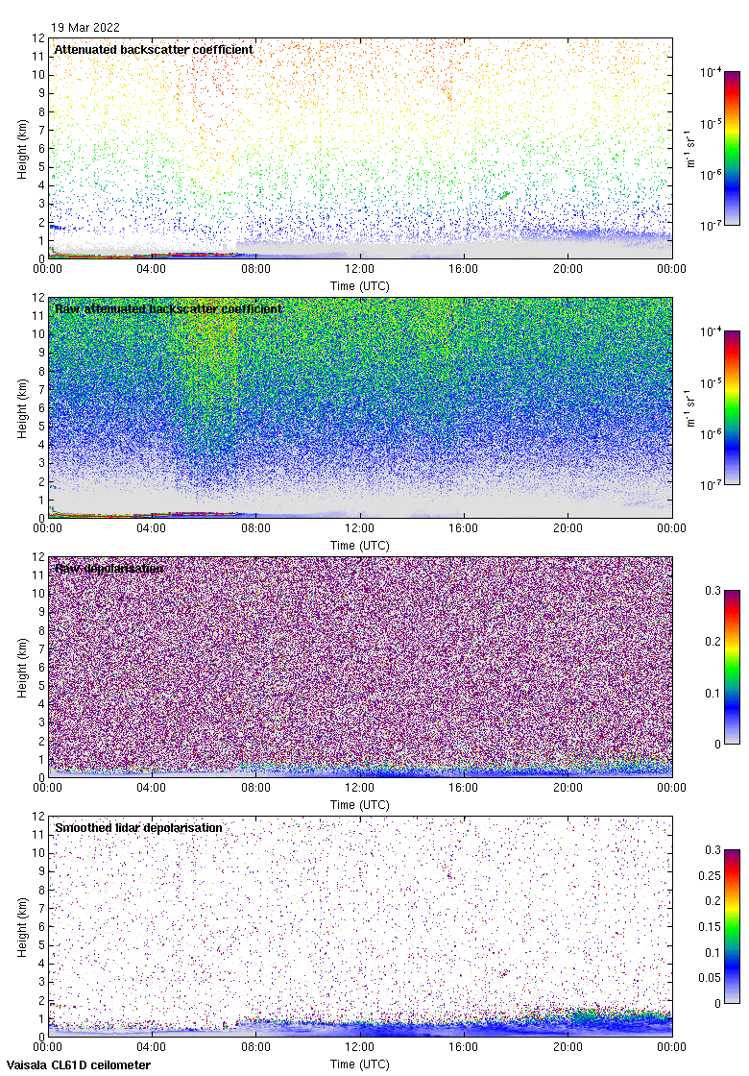Viewport: 749px width, 1076px height.
Task: Click the 12:00 tick under Smoothed lidar depolarisation
Action: (359, 1046)
